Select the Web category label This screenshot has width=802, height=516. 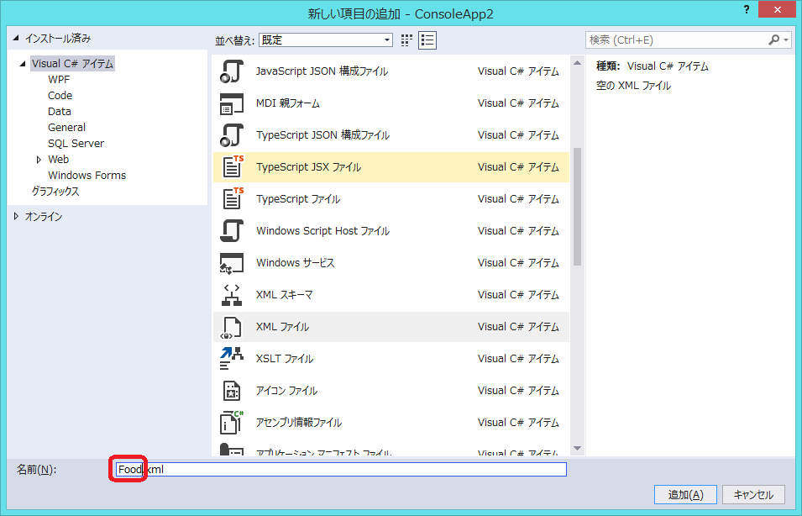pos(58,159)
